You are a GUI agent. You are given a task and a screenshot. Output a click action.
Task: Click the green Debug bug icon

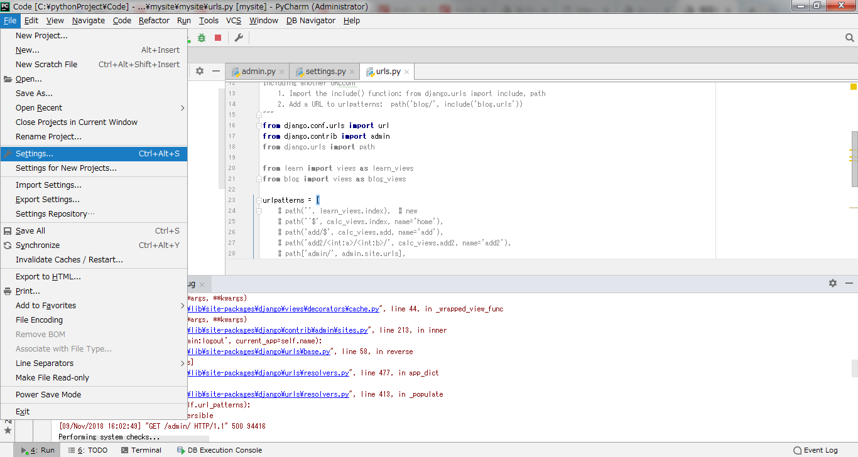(202, 38)
